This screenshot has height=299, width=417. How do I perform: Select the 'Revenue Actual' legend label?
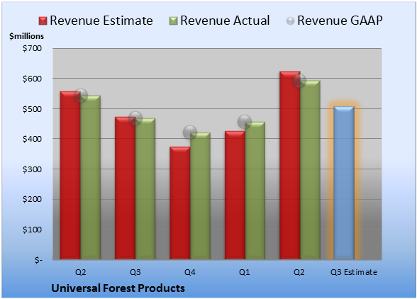[x=225, y=21]
